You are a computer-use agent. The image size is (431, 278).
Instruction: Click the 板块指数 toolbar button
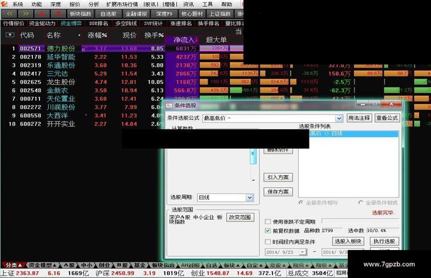tap(80, 14)
